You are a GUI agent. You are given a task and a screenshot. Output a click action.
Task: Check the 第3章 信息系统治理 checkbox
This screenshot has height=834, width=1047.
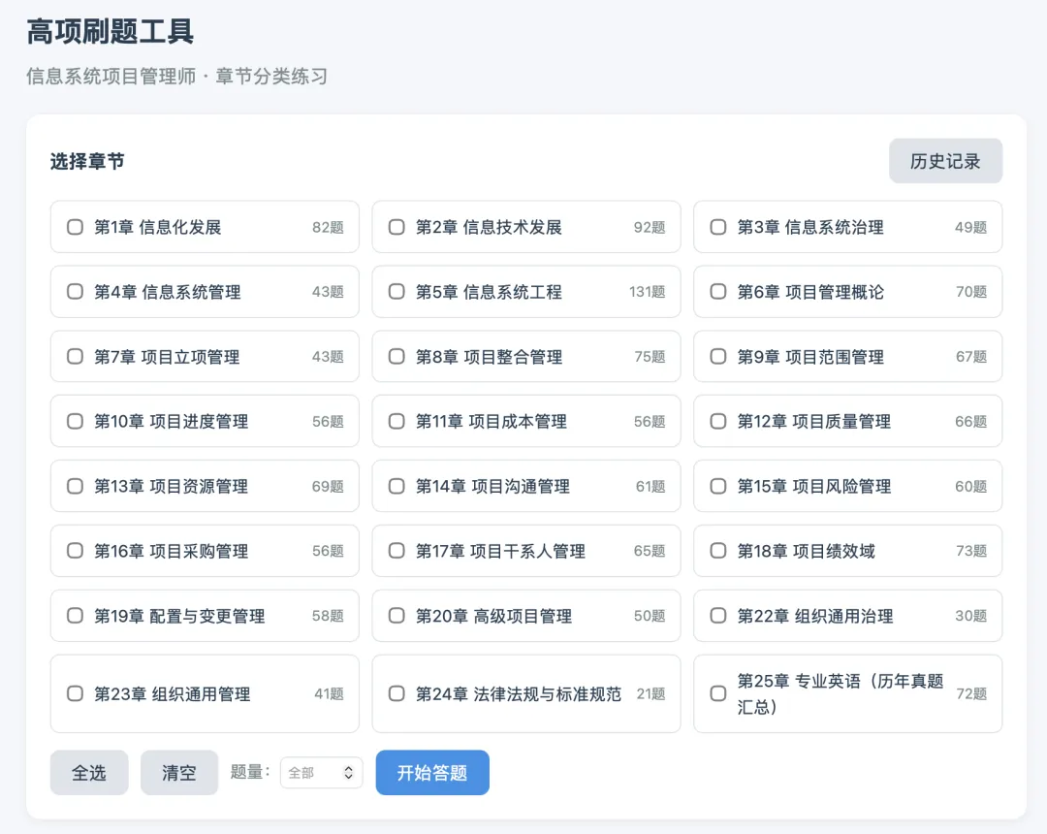pyautogui.click(x=717, y=227)
